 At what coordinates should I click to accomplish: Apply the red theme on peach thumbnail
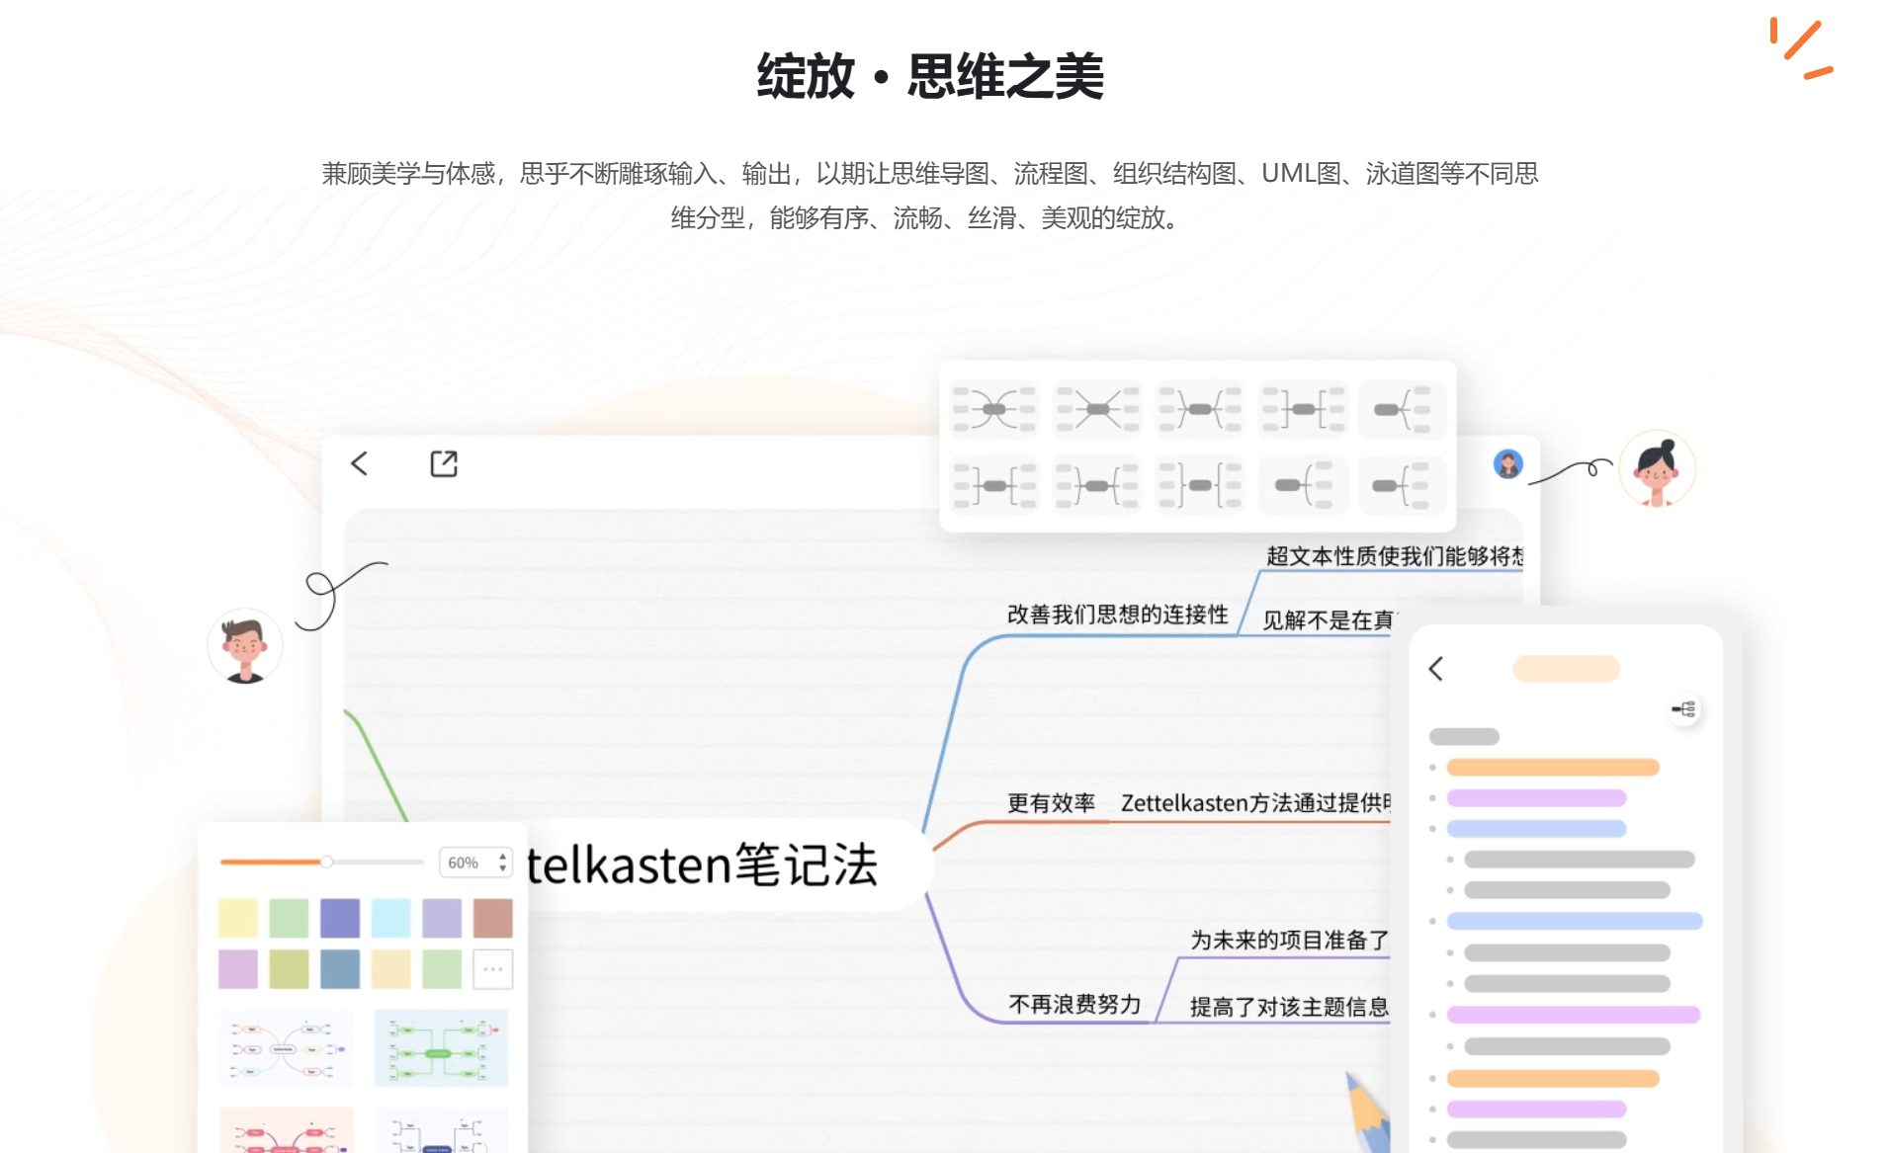point(287,1129)
